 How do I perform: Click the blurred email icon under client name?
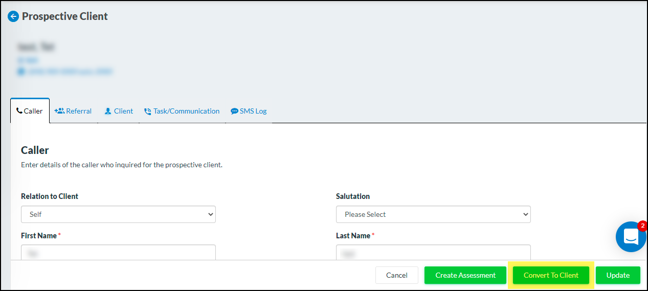[x=21, y=60]
